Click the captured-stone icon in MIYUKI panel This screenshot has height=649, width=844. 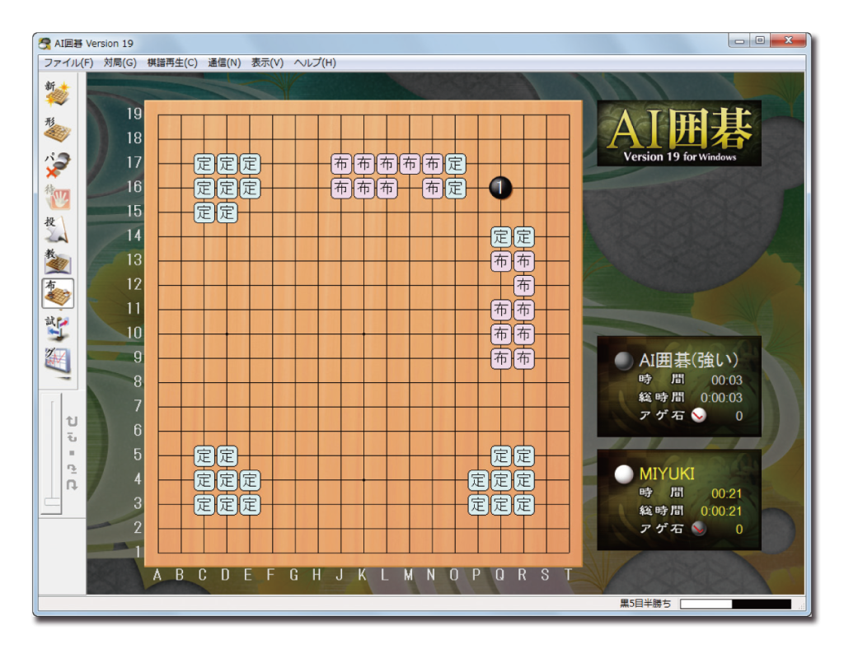(x=699, y=529)
